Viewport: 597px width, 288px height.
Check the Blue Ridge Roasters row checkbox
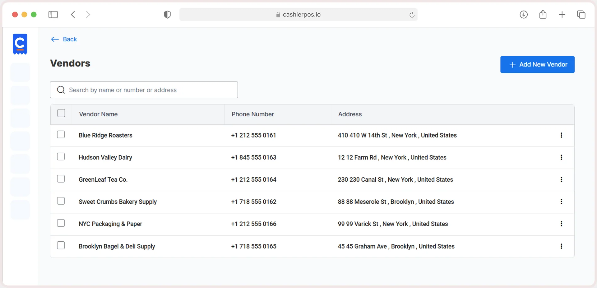[x=61, y=134]
